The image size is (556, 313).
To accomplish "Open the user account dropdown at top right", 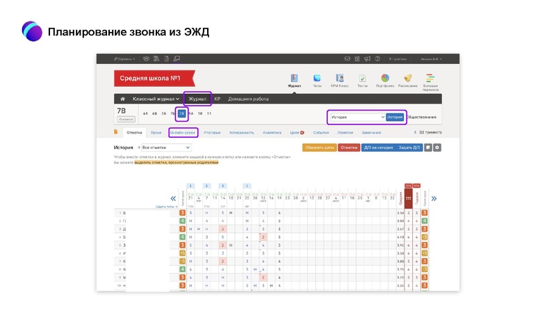I will [431, 59].
